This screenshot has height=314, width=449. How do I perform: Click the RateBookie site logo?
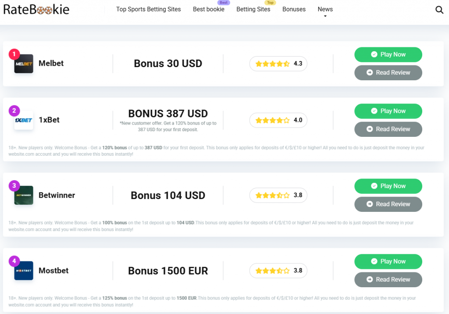pos(36,9)
